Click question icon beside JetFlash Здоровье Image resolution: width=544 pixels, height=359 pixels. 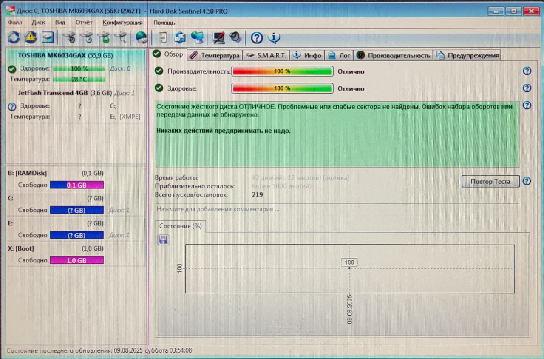(12, 106)
